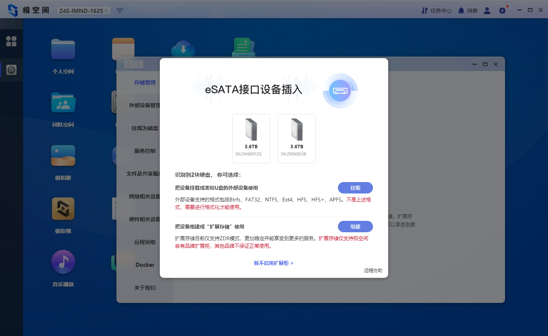The width and height of the screenshot is (548, 336).
Task: Go forward in settings window navigation
Action: coord(139,64)
